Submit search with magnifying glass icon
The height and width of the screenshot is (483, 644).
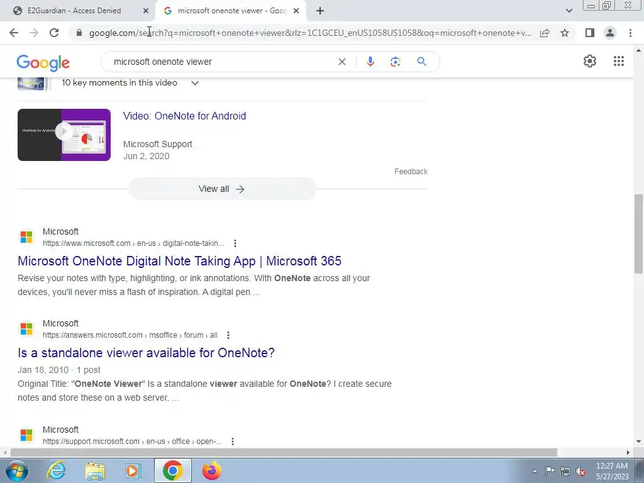[x=421, y=62]
